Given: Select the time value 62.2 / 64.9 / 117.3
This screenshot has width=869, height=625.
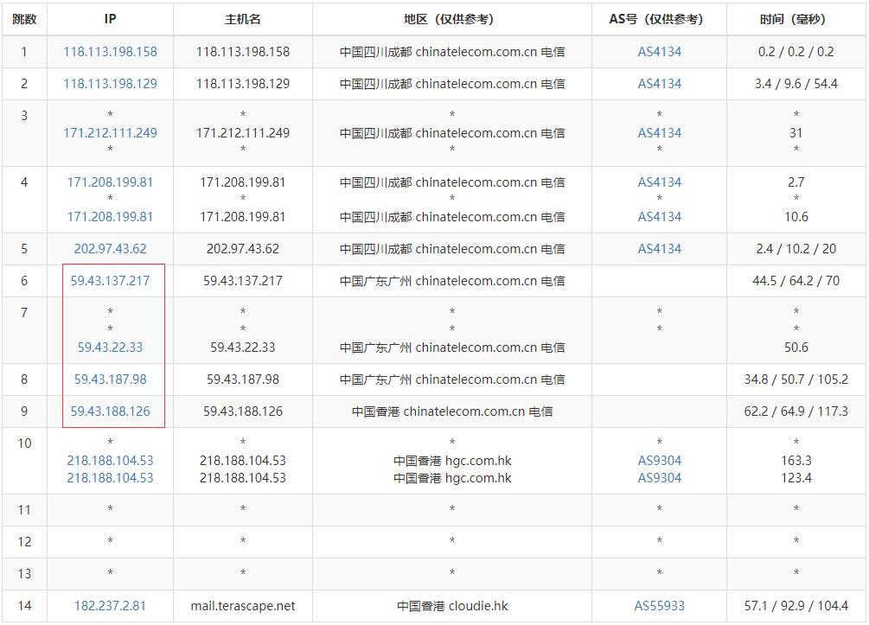Looking at the screenshot, I should 796,411.
